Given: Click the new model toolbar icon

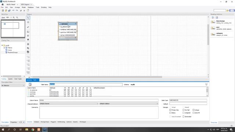Looking at the screenshot, I should click(x=3, y=11).
